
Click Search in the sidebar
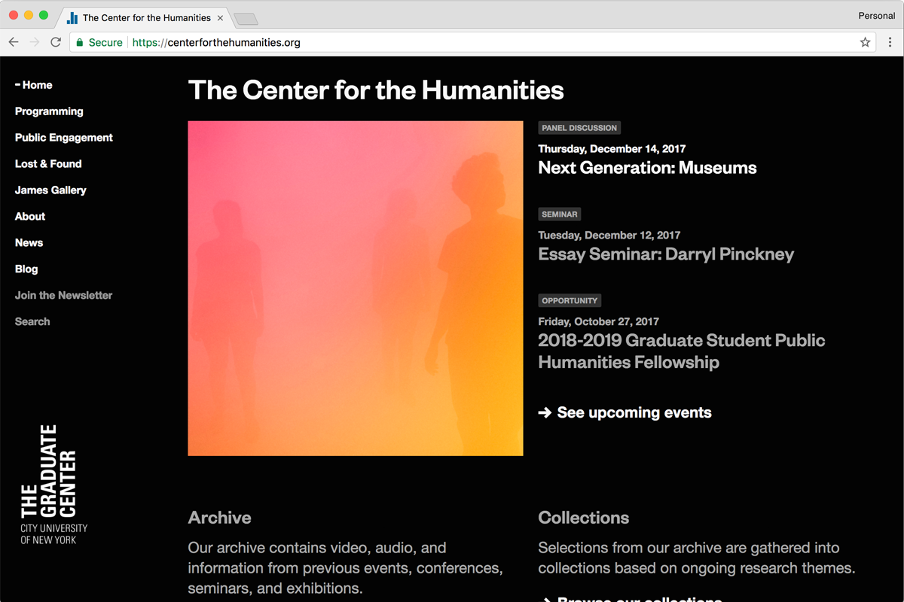(x=32, y=321)
